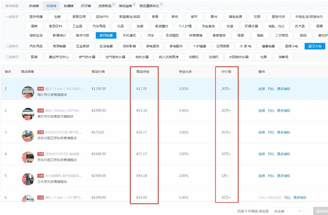Open the 美的(Midea)60升电 product title
This screenshot has height=215, width=328.
point(63,111)
